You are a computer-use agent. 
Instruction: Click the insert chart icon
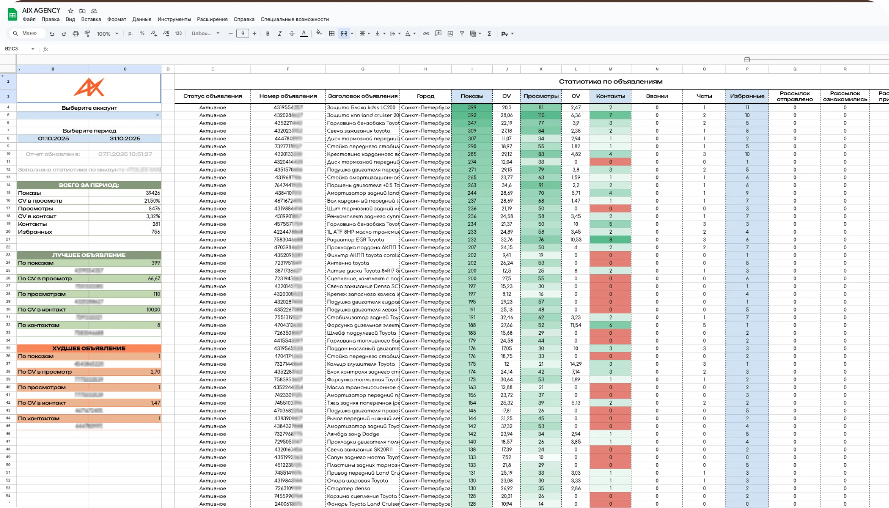coord(450,34)
